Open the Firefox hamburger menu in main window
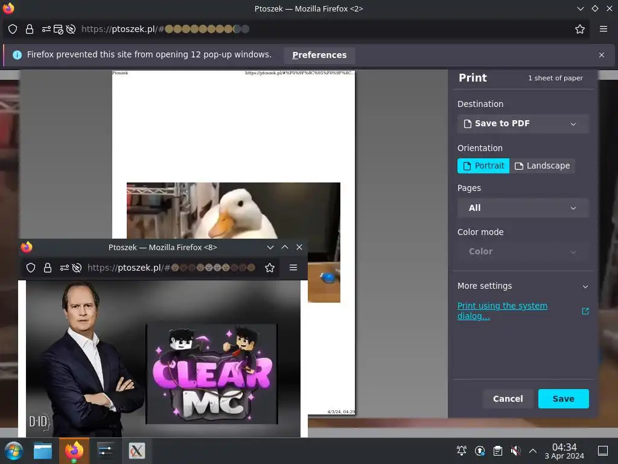Image resolution: width=618 pixels, height=464 pixels. coord(604,29)
